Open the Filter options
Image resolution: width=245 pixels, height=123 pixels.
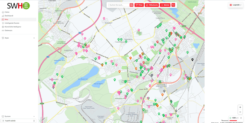pyautogui.click(x=139, y=5)
